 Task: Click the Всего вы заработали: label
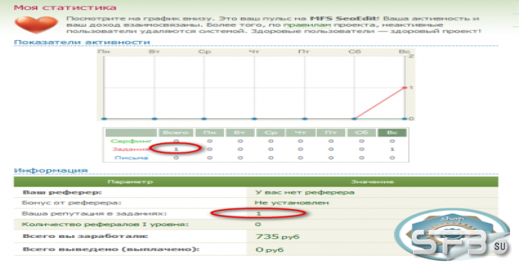(85, 236)
